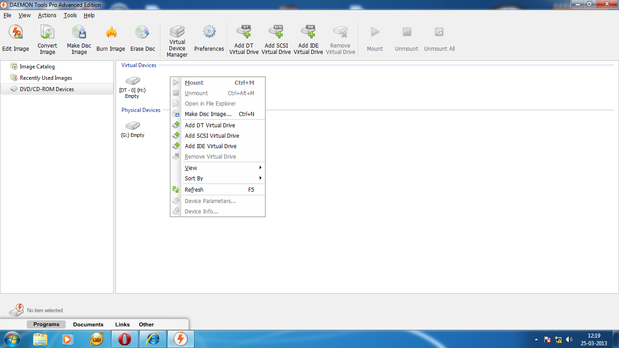The image size is (619, 348).
Task: Open the Virtual Device Manager
Action: [x=177, y=41]
